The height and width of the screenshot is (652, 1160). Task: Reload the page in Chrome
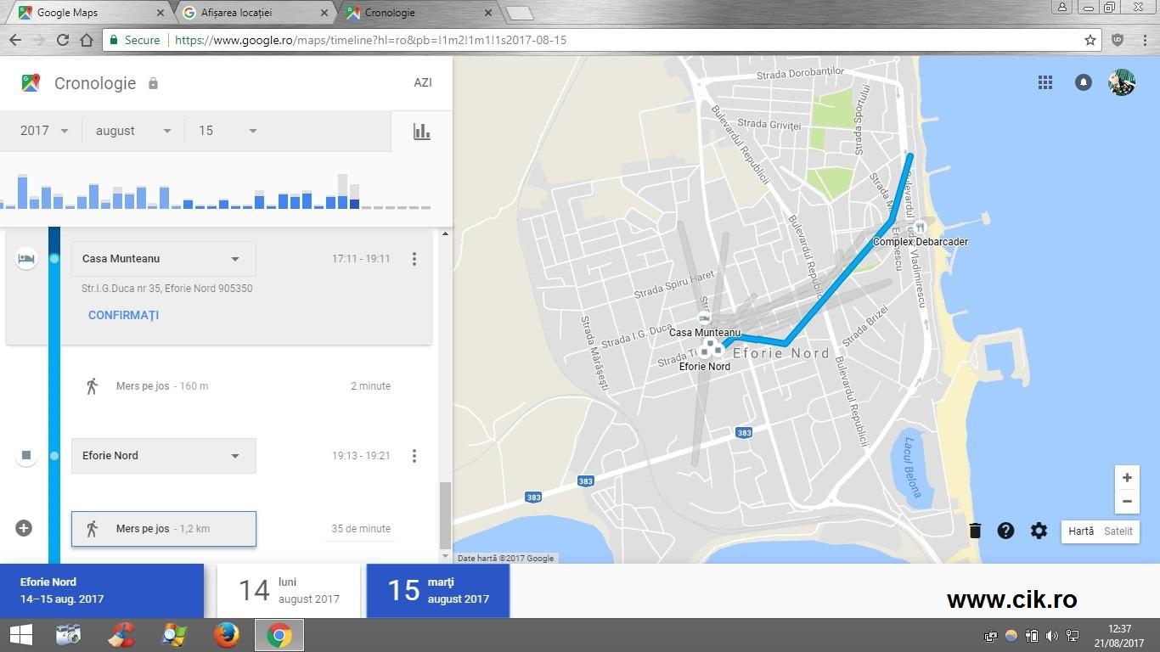(62, 40)
